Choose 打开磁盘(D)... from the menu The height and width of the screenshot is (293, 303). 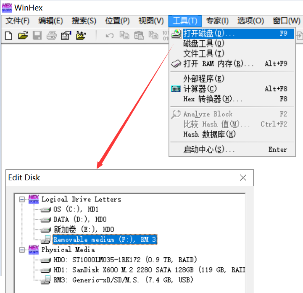pyautogui.click(x=232, y=34)
